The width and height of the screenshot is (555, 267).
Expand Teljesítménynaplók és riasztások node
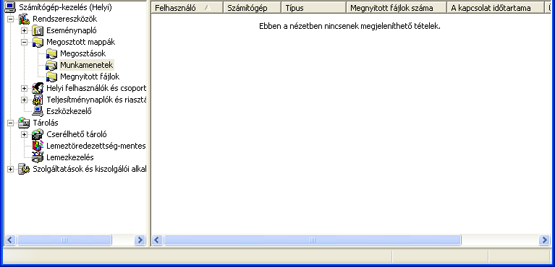click(x=24, y=100)
